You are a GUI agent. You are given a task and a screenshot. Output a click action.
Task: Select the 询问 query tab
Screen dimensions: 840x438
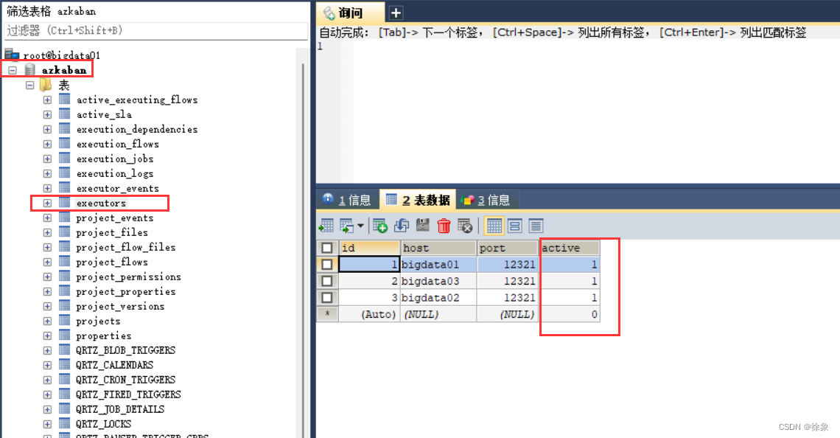tap(350, 13)
